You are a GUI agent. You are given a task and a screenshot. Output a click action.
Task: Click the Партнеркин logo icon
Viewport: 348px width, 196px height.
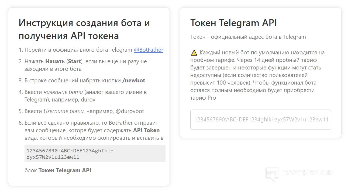coord(272,174)
